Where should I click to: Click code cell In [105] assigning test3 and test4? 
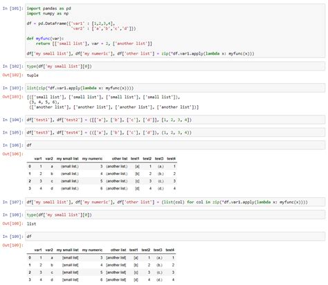(175, 133)
